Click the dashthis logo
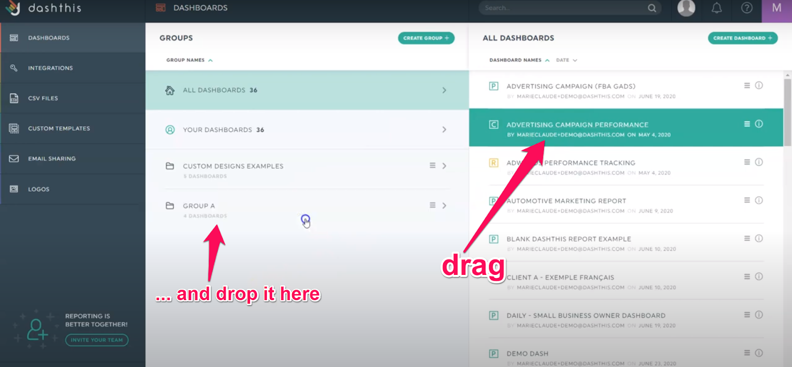The height and width of the screenshot is (367, 792). click(43, 8)
